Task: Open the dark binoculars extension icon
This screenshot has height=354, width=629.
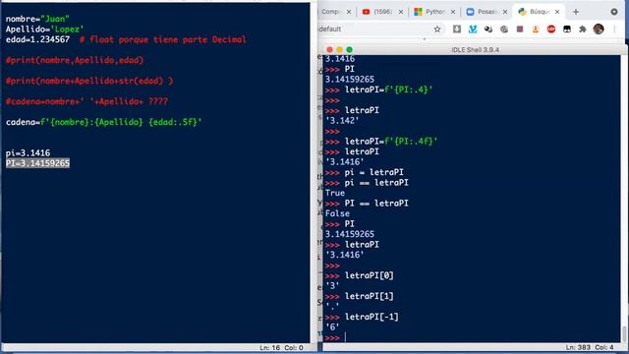Action: pos(488,29)
